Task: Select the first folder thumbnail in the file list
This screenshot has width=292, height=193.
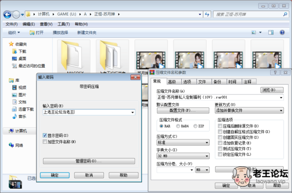Action: (x=74, y=56)
